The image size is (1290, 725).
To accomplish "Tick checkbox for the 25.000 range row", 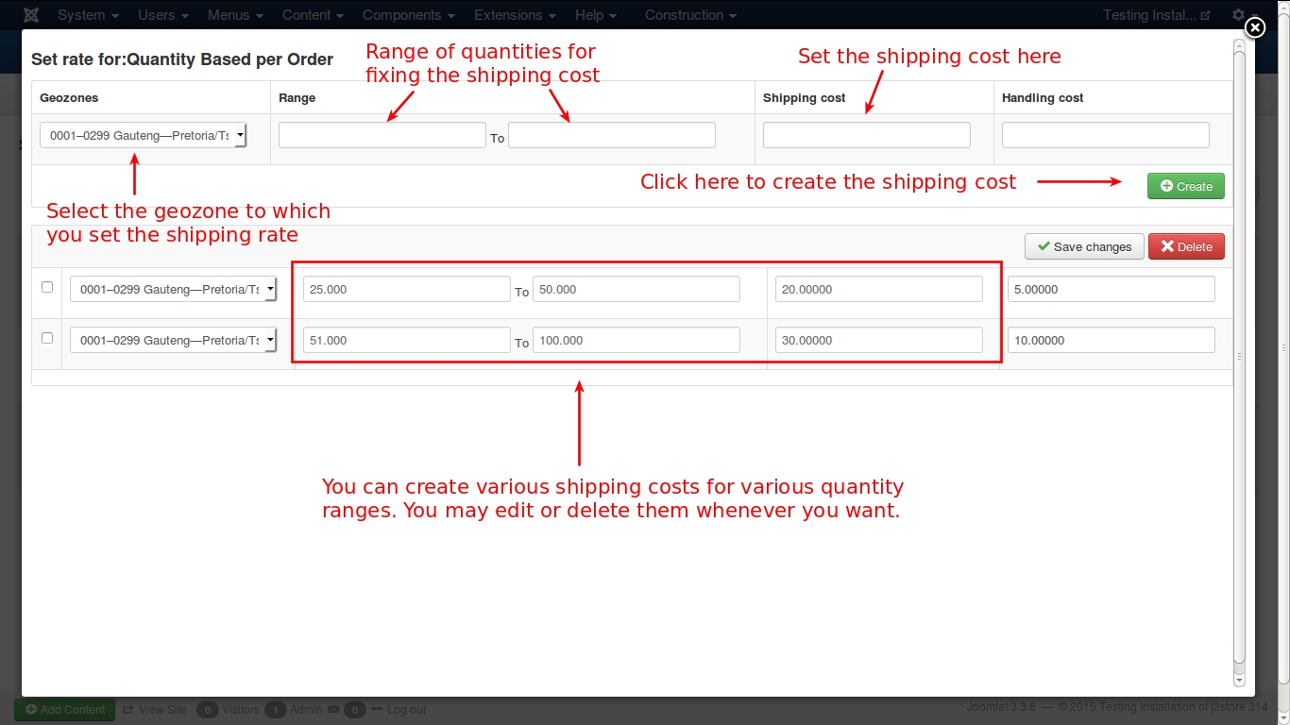I will (47, 287).
